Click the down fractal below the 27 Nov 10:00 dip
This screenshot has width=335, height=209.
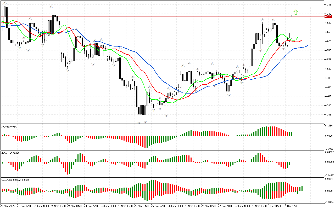[229, 96]
